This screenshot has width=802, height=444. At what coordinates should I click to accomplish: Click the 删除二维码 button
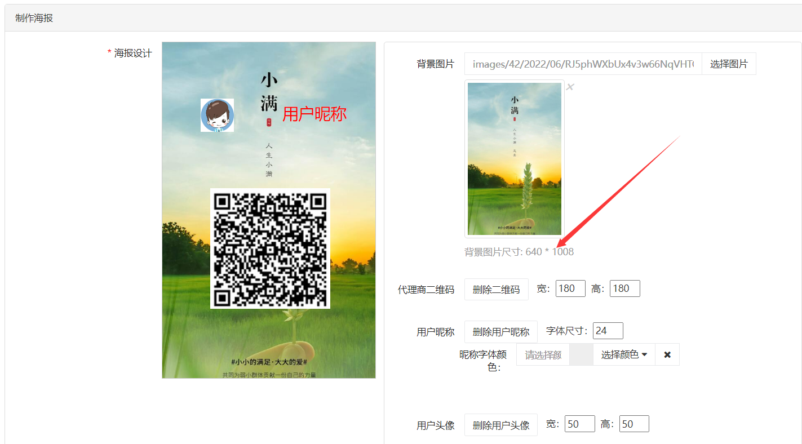496,289
